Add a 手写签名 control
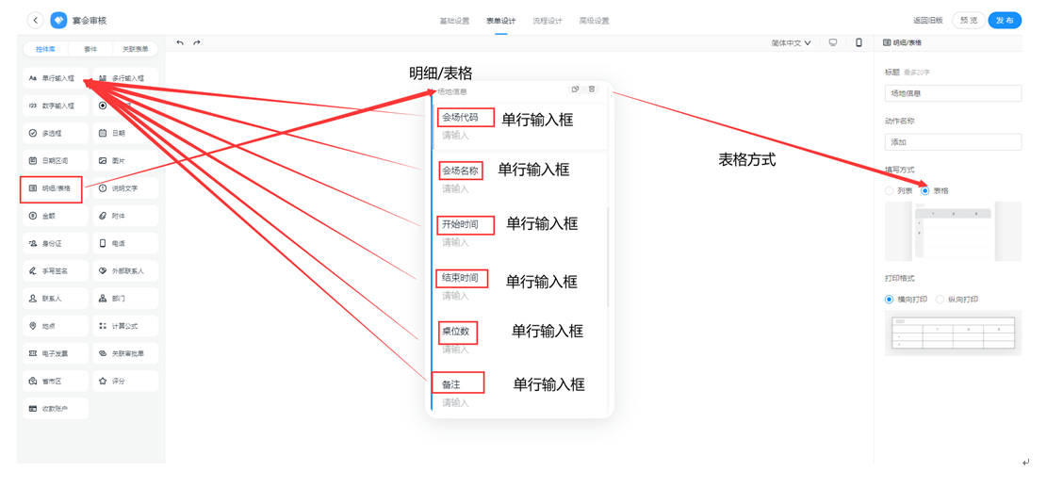This screenshot has width=1063, height=488. click(56, 270)
